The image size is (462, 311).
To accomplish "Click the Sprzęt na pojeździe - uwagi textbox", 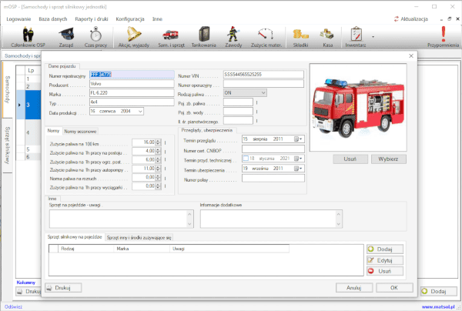I will [122, 219].
